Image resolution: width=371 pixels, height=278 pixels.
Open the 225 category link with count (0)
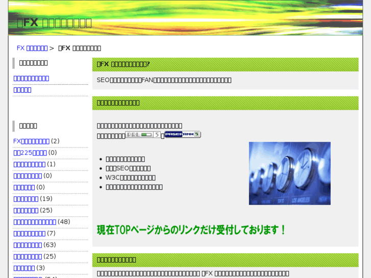(x=30, y=153)
